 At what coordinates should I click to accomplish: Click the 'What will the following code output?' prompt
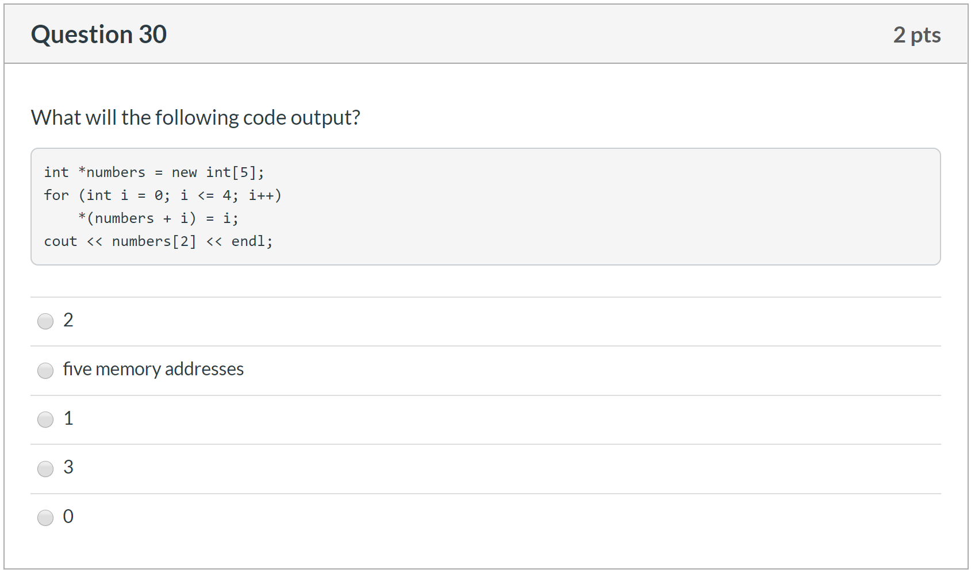tap(195, 117)
